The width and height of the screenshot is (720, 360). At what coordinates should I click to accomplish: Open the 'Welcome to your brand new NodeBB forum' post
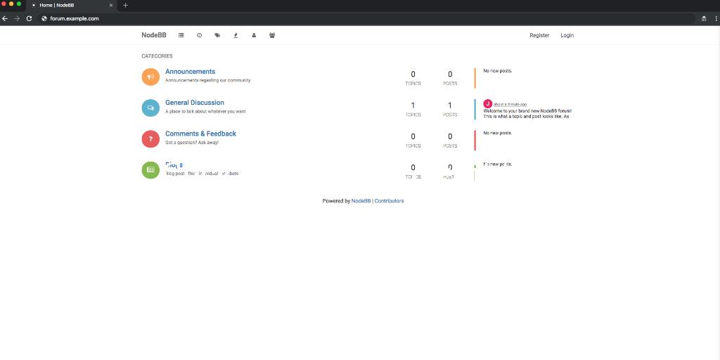pyautogui.click(x=527, y=114)
